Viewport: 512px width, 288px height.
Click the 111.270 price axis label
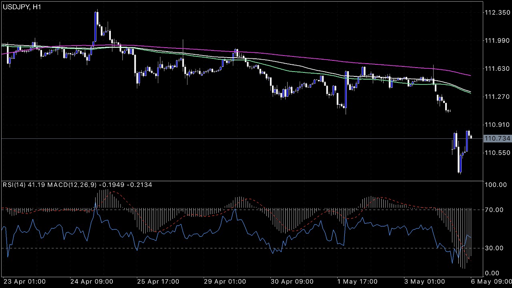[497, 97]
